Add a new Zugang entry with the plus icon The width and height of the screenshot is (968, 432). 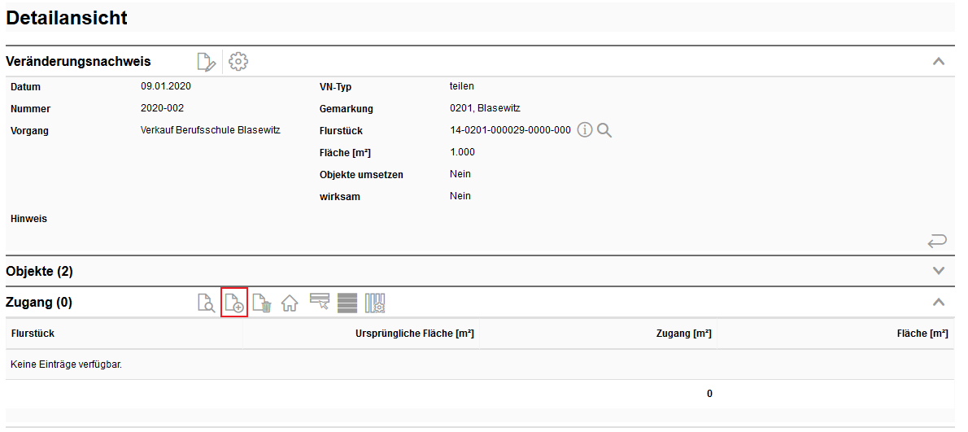[x=234, y=303]
